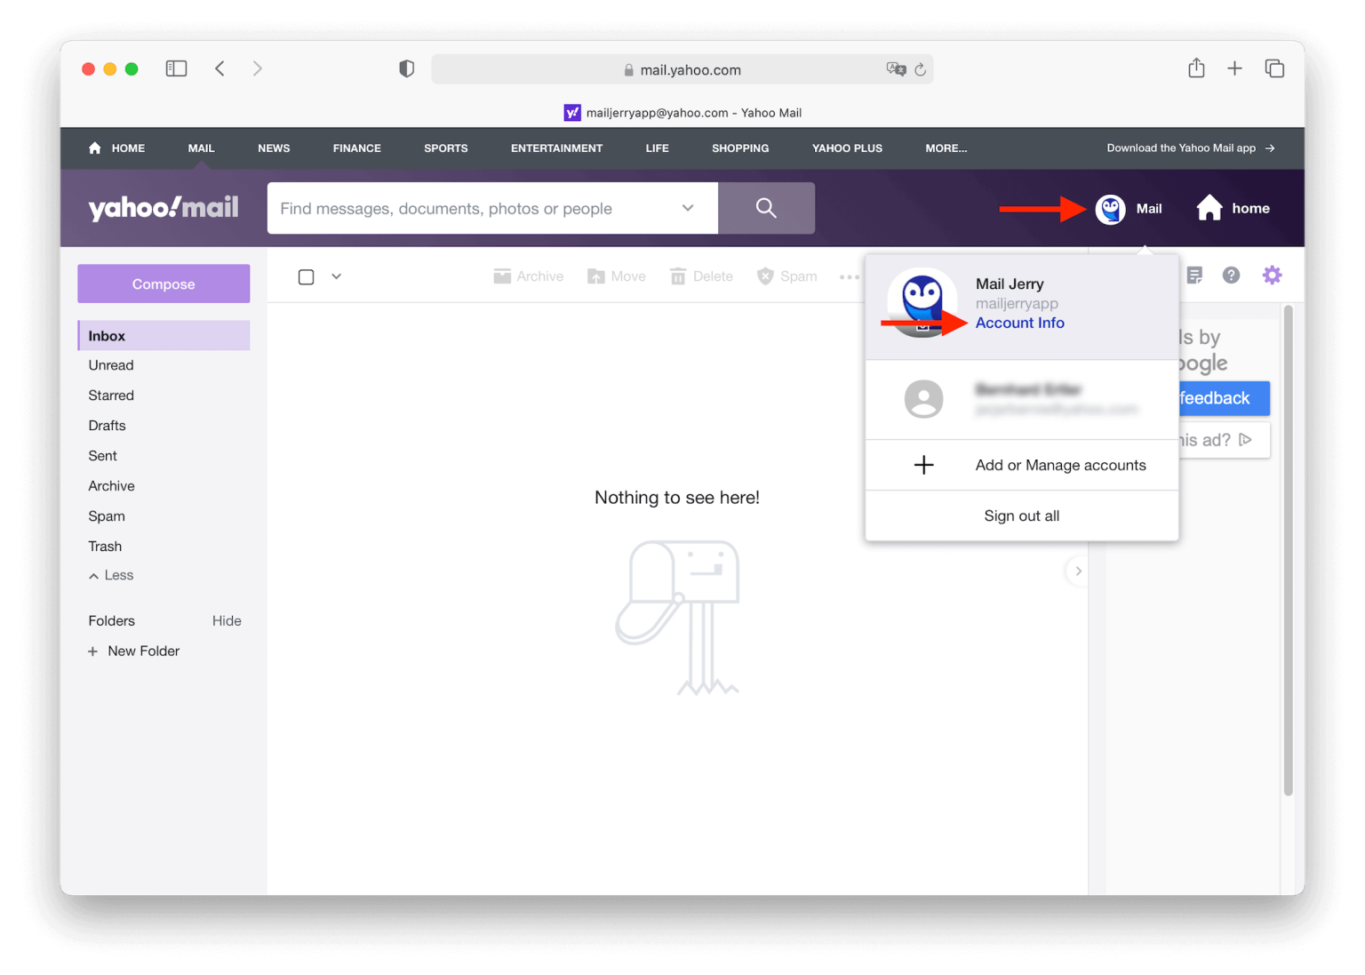Open the Trash folder
Screen dimensions: 1365x975
tap(105, 547)
